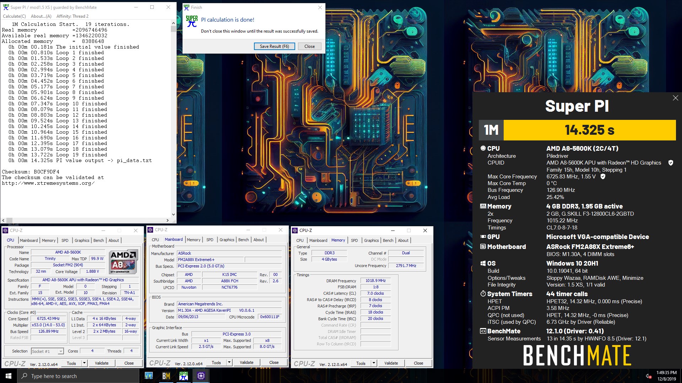The image size is (682, 383).
Task: Click the 14.325 s result bar
Action: 590,130
